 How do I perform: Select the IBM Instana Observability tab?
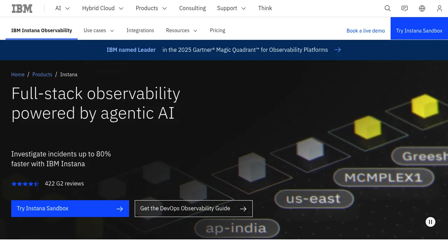pyautogui.click(x=42, y=30)
